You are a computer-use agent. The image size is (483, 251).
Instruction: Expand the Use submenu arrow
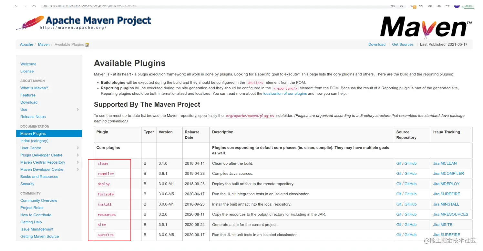point(78,110)
